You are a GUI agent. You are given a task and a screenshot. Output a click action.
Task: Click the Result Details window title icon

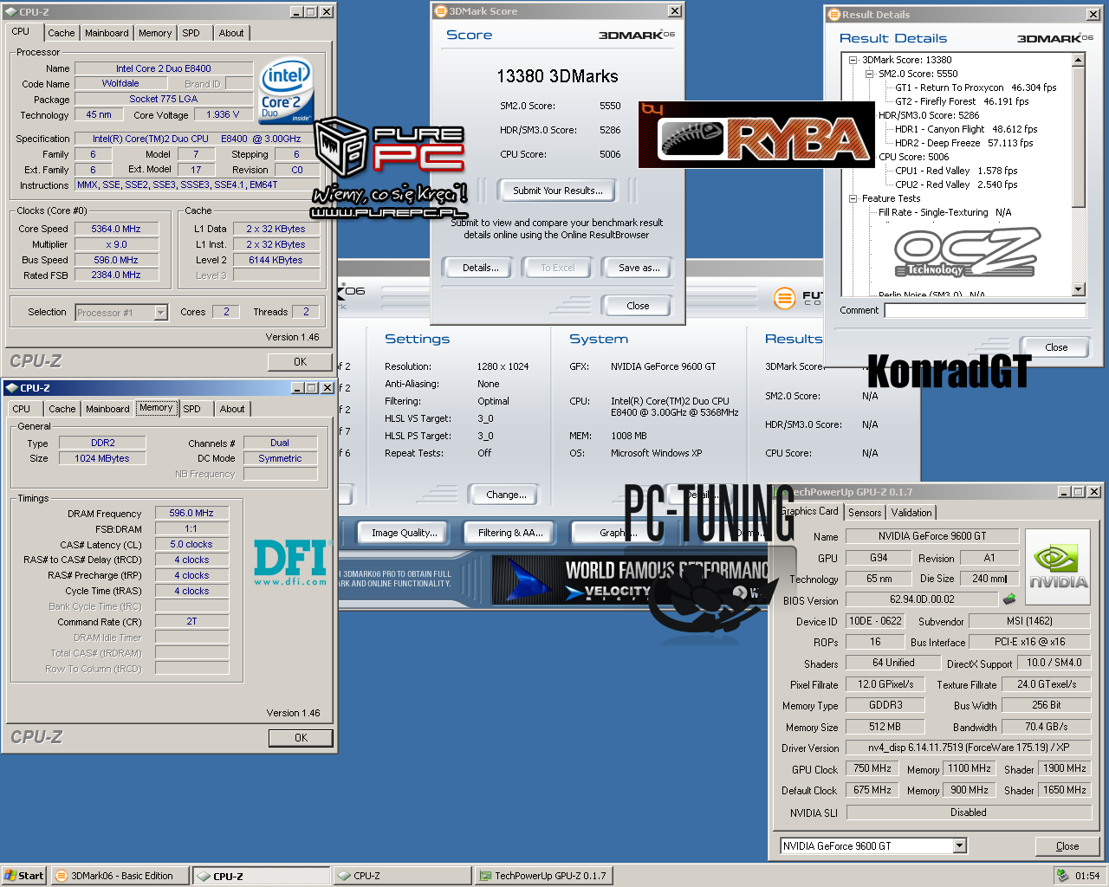834,15
